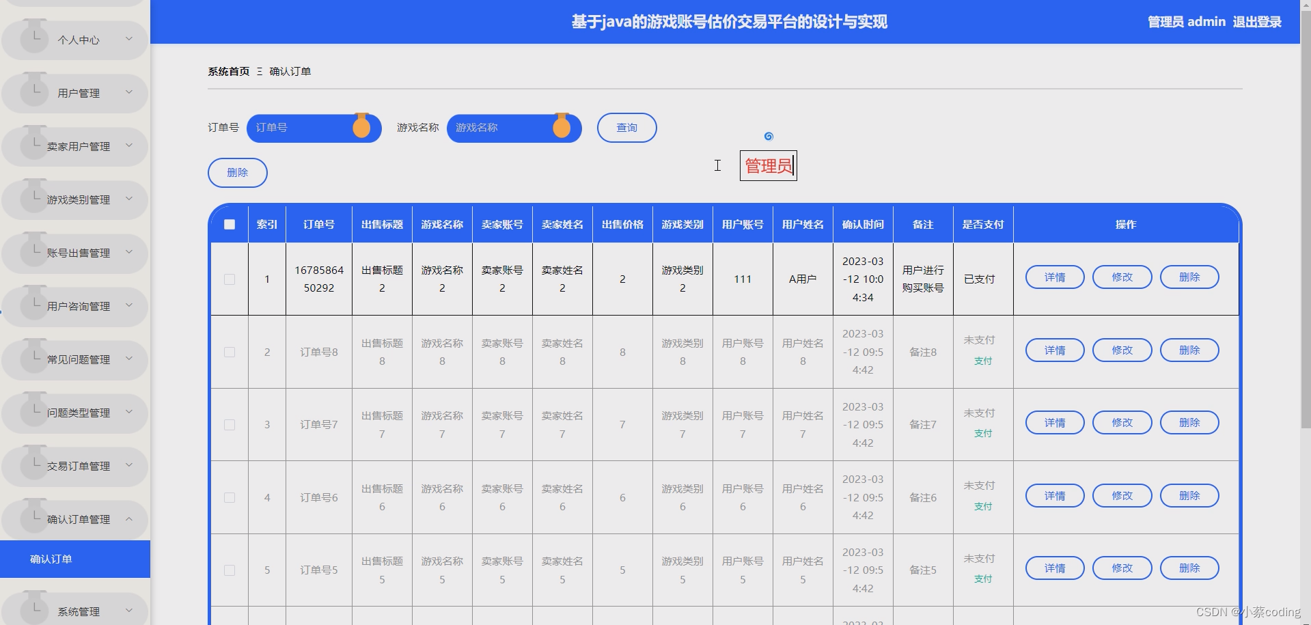Click the batch 删除 button above the table
The image size is (1311, 625).
pyautogui.click(x=237, y=173)
